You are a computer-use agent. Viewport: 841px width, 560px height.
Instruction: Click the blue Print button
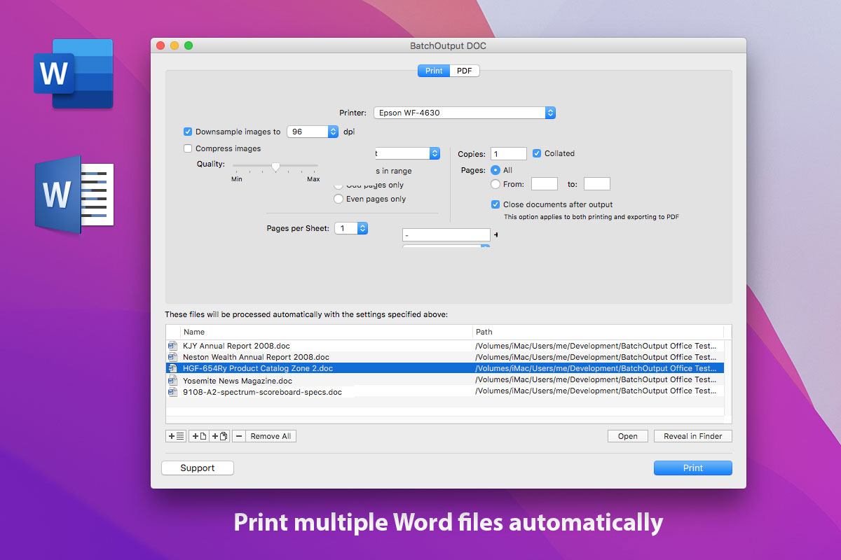pyautogui.click(x=693, y=468)
